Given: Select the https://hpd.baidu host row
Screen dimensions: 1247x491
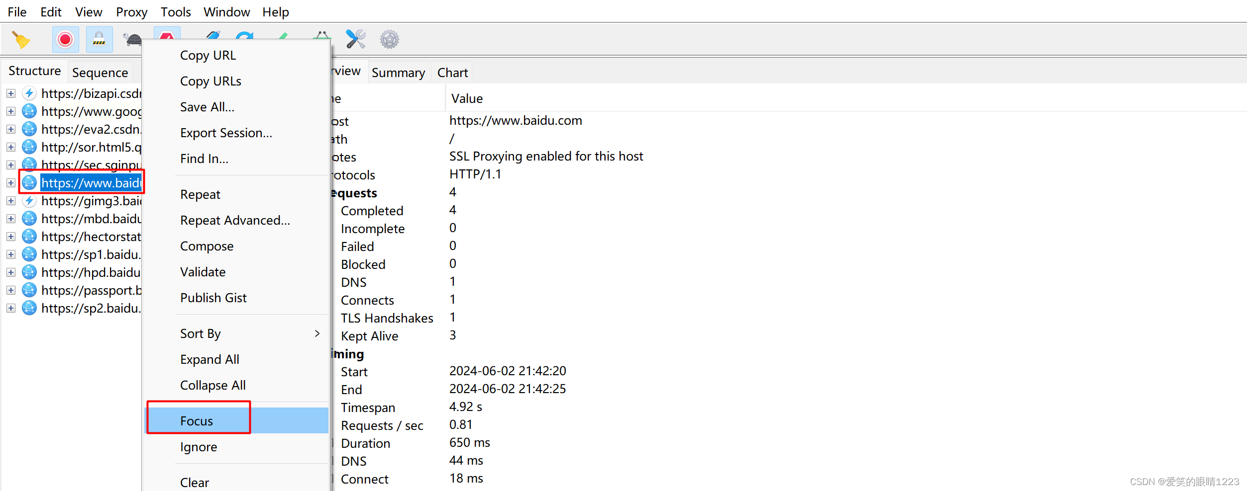Looking at the screenshot, I should [91, 272].
